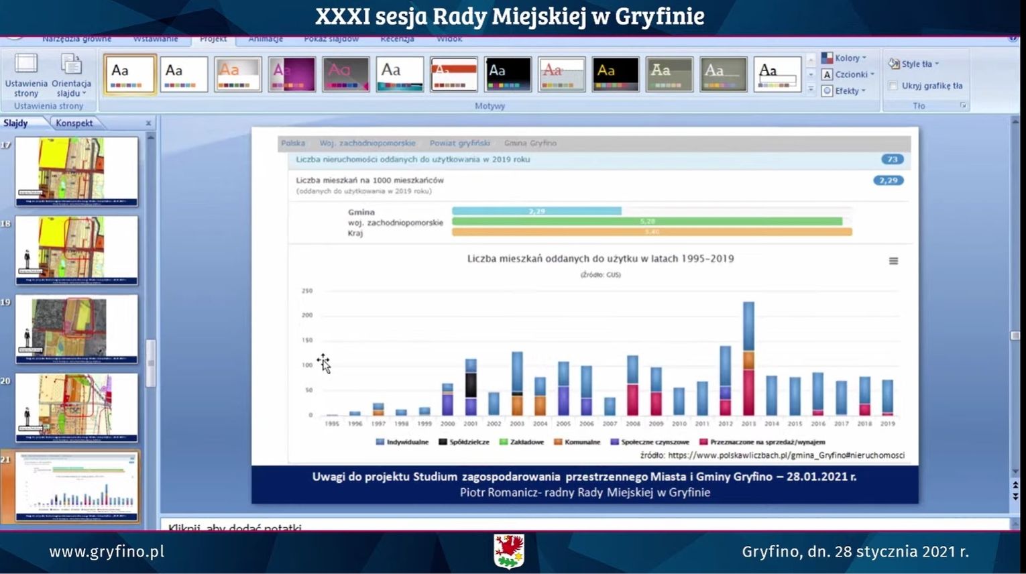This screenshot has height=574, width=1026.
Task: Open the Kolory dropdown
Action: [845, 58]
